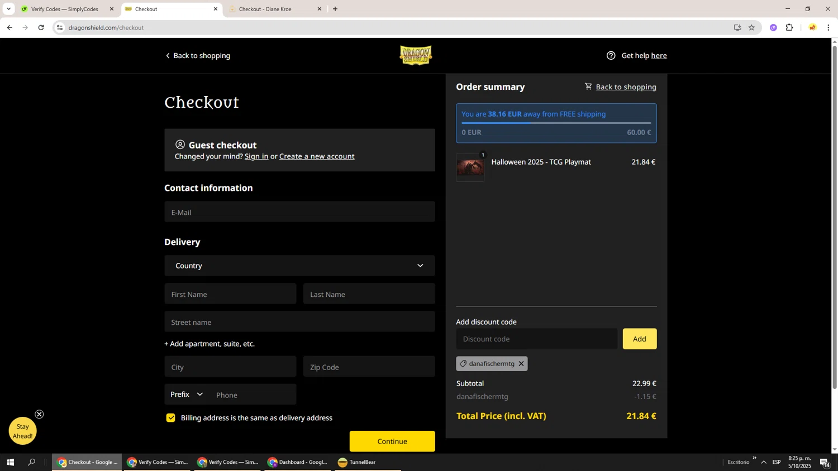Click the browser address bar URL

point(106,27)
